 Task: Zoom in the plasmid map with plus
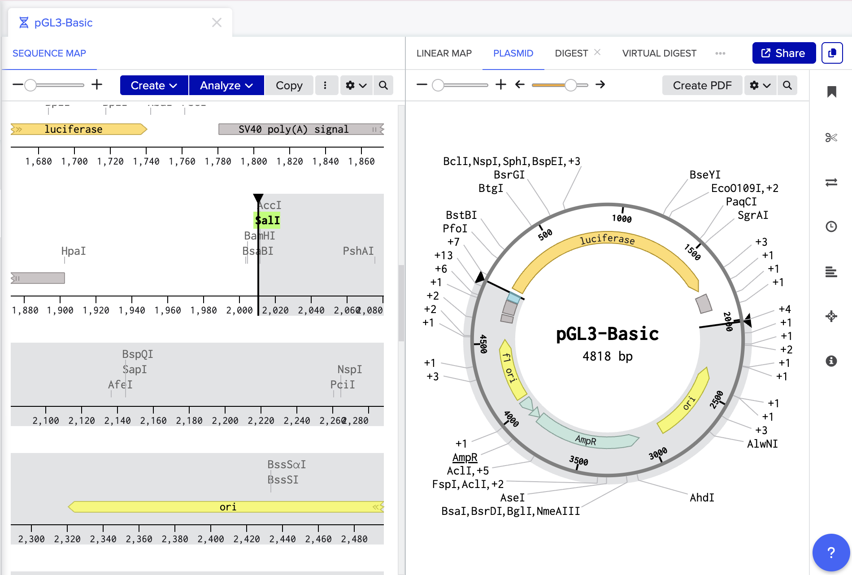point(501,85)
